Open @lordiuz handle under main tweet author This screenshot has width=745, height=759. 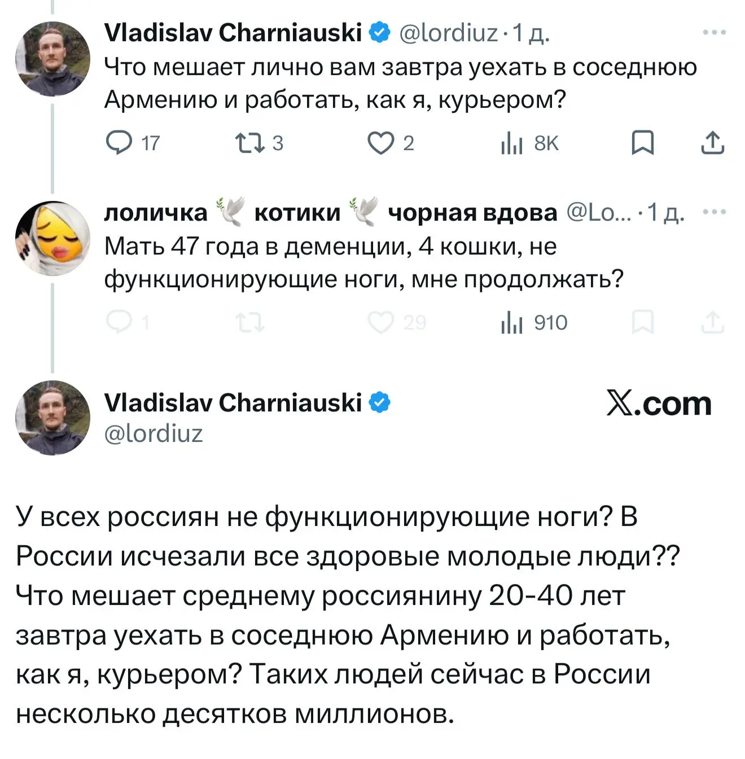154,433
